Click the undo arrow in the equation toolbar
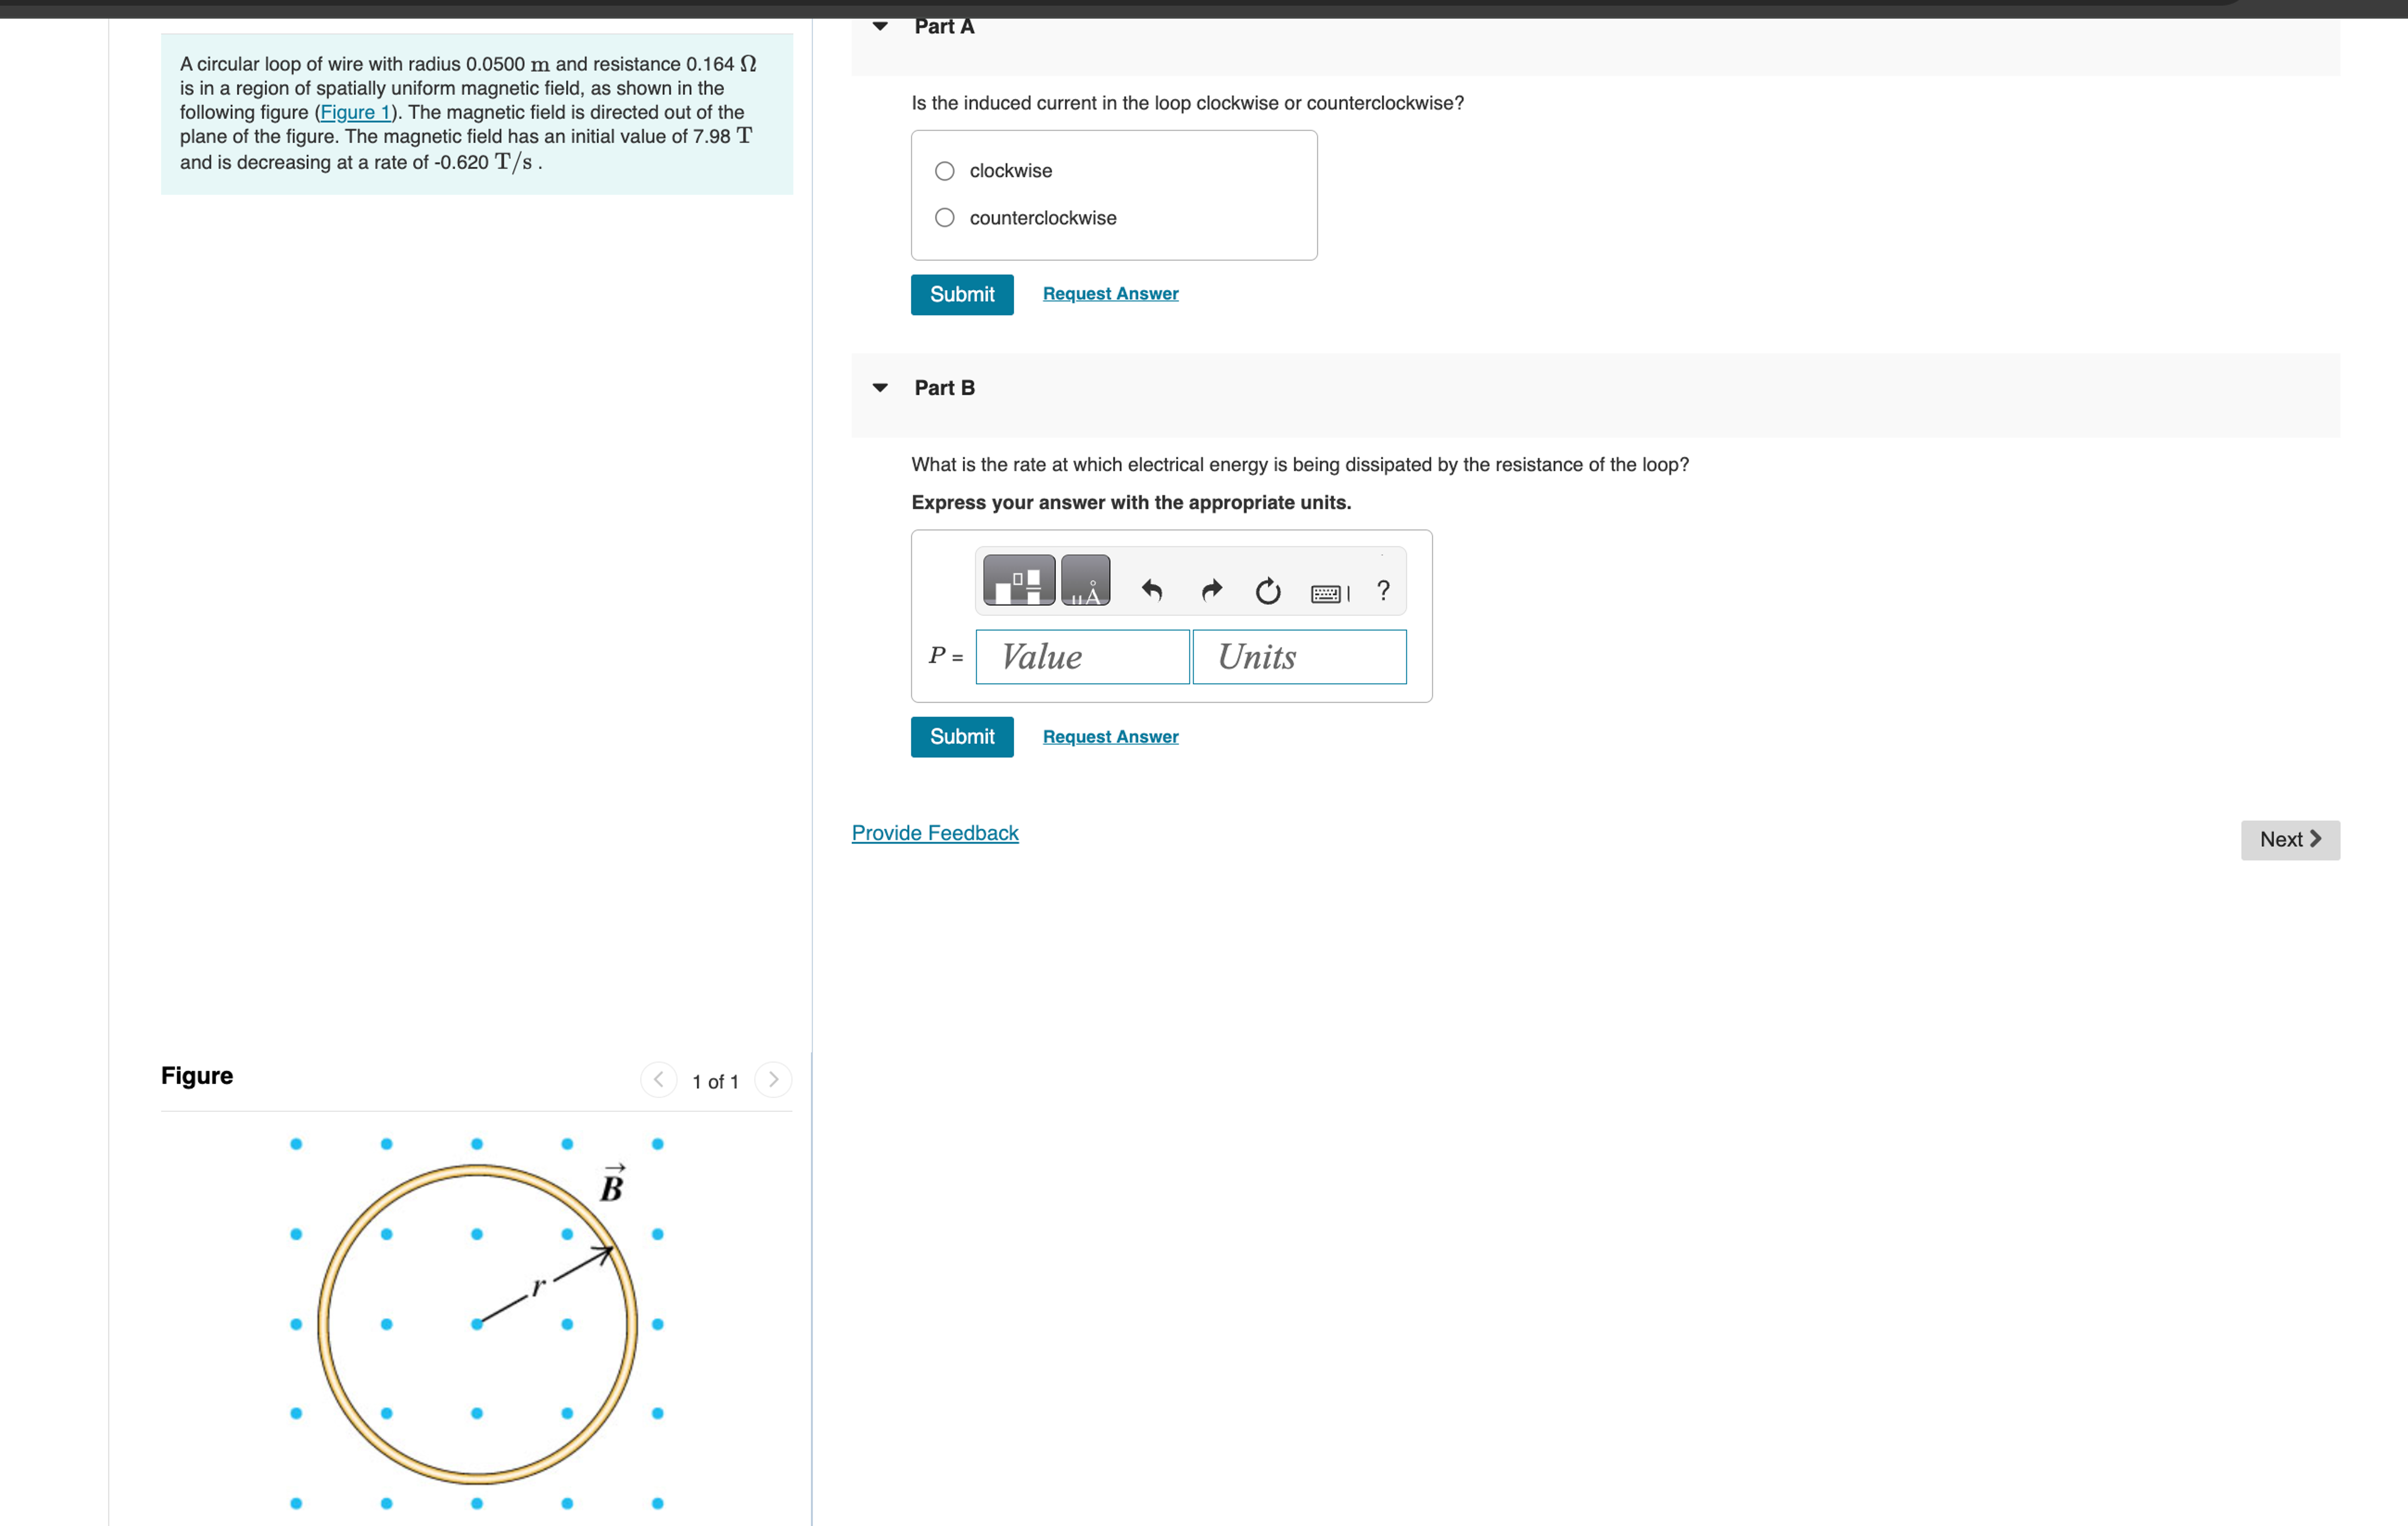The height and width of the screenshot is (1526, 2408). (x=1152, y=590)
